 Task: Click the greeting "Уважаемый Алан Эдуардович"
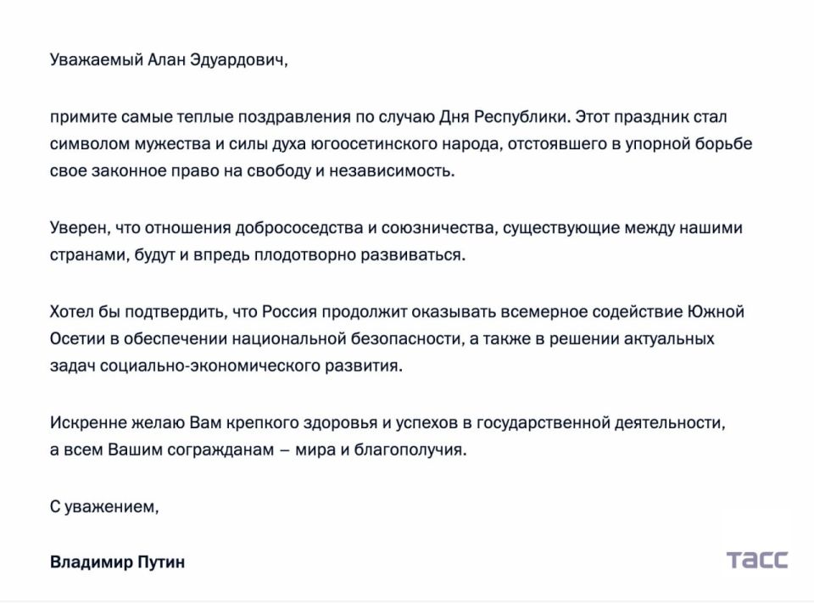[x=167, y=62]
